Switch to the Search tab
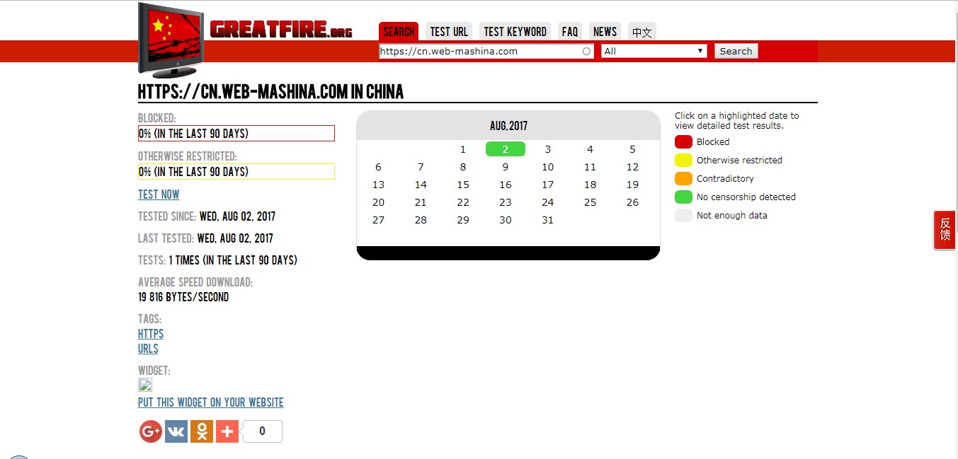Screen dimensions: 958x459 [x=399, y=32]
